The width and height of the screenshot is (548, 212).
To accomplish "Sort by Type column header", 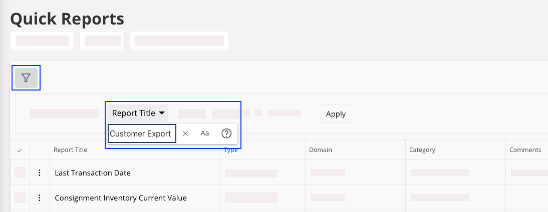I will (231, 150).
